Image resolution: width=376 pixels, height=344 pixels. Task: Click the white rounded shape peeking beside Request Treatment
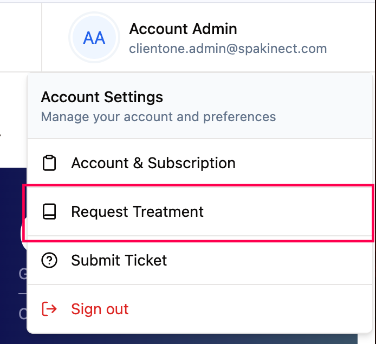[x=24, y=234]
